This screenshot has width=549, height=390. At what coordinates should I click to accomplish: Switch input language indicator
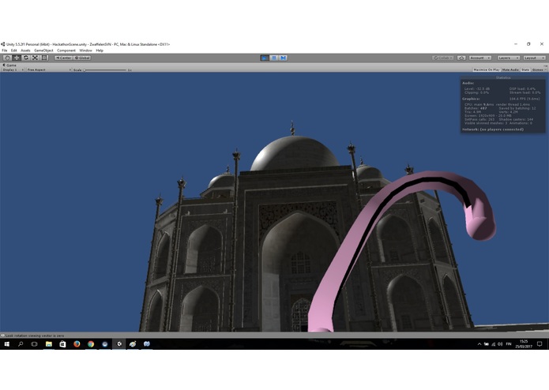509,344
